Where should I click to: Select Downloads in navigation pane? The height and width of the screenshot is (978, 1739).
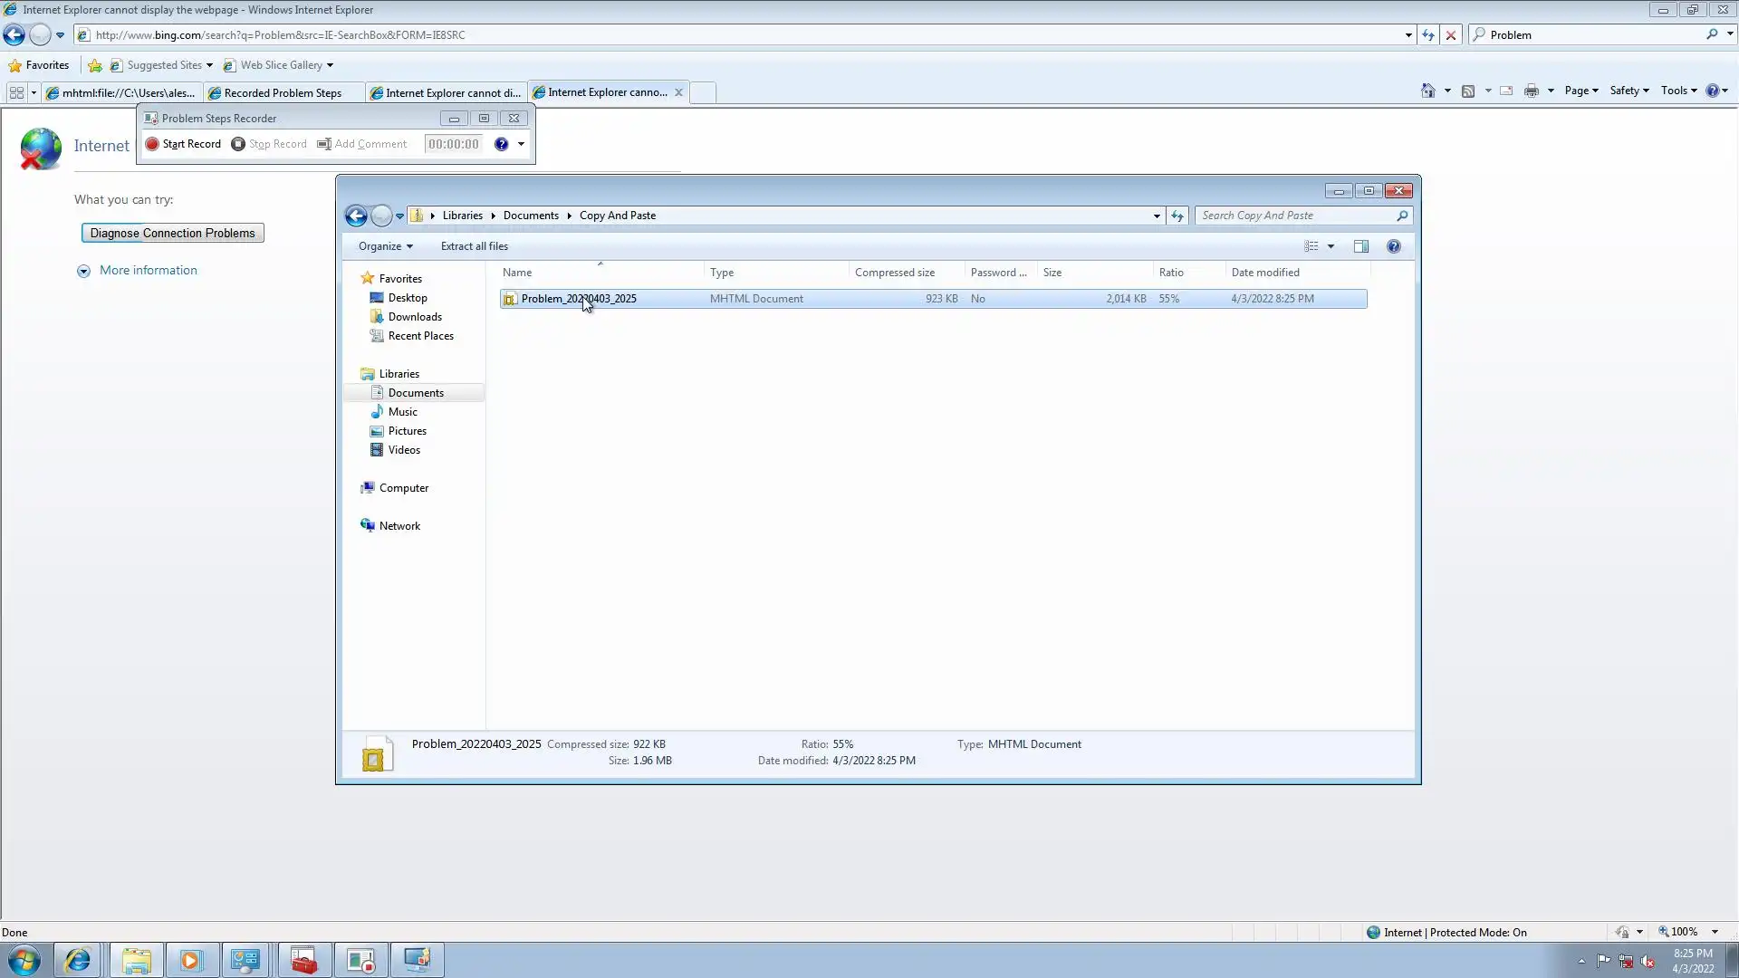pyautogui.click(x=415, y=317)
